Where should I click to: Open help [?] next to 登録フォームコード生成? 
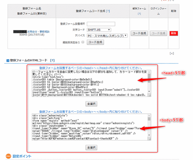pos(108,11)
